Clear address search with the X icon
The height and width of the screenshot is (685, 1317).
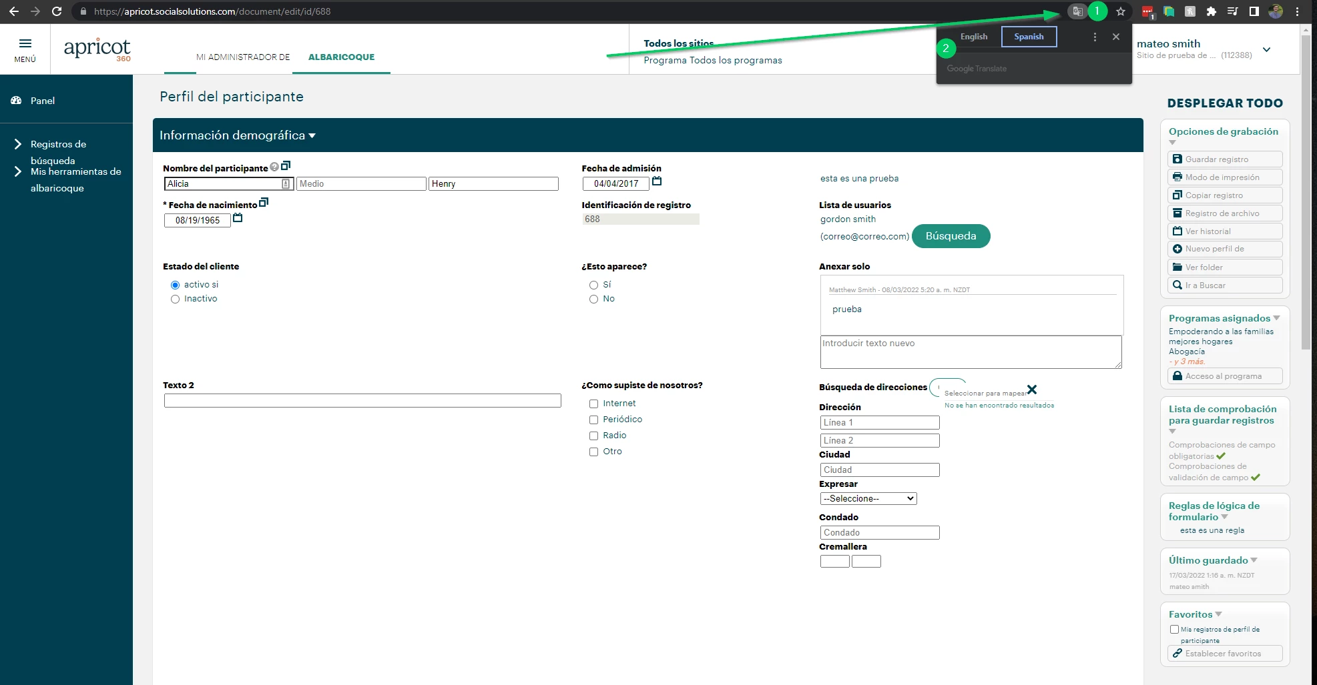[1032, 390]
